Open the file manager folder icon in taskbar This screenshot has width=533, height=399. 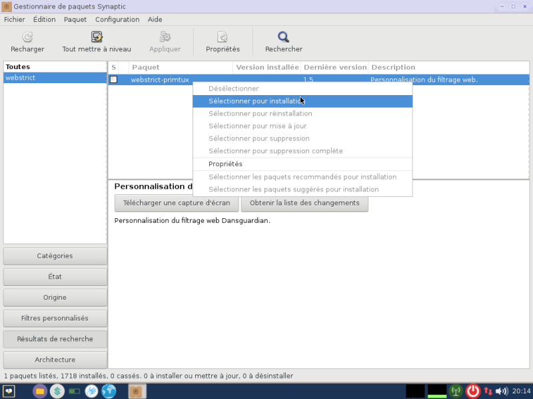(40, 391)
